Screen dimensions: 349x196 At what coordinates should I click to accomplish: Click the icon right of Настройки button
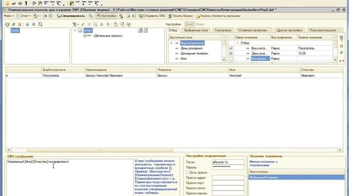pyautogui.click(x=121, y=16)
